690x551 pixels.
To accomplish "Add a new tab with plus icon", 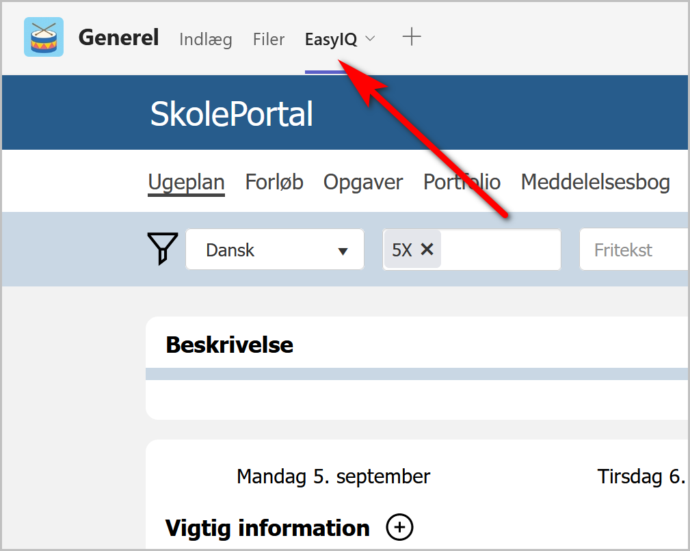I will (412, 36).
